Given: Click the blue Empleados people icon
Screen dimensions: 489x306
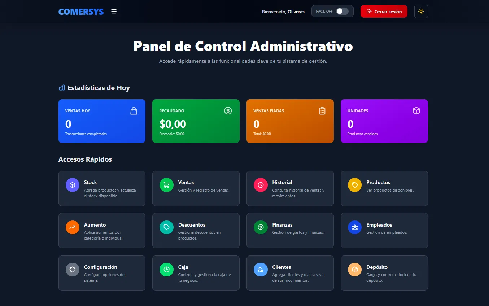Looking at the screenshot, I should click(x=355, y=227).
